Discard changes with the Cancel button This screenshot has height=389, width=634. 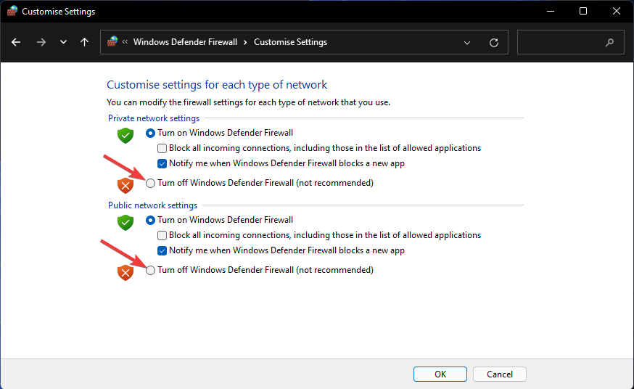[x=499, y=374]
